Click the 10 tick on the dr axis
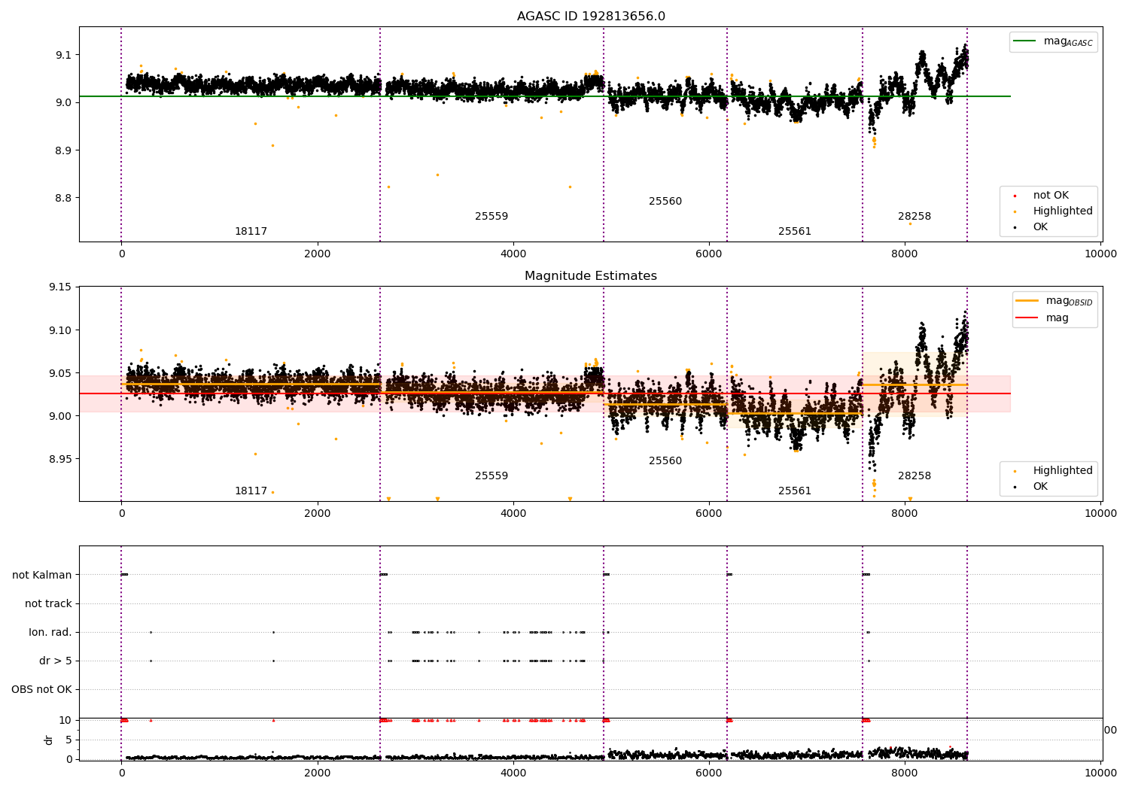The height and width of the screenshot is (790, 1129). (x=65, y=720)
